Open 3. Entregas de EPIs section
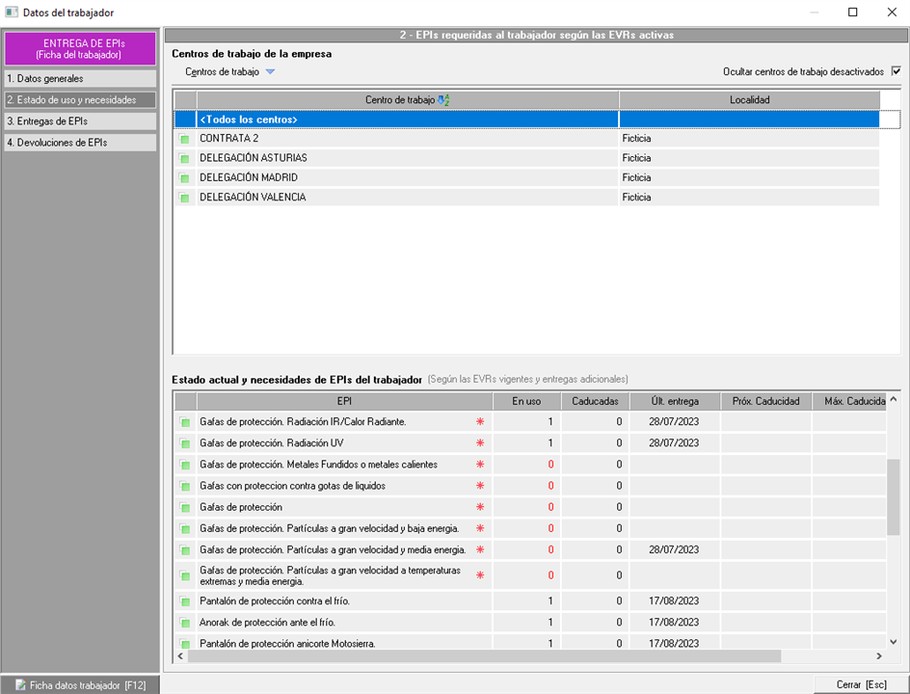Screen dimensions: 910x694 (80, 121)
